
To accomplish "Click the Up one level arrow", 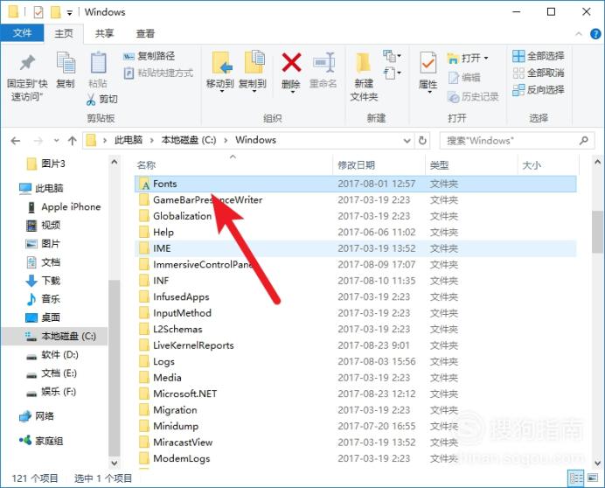I will (x=73, y=141).
